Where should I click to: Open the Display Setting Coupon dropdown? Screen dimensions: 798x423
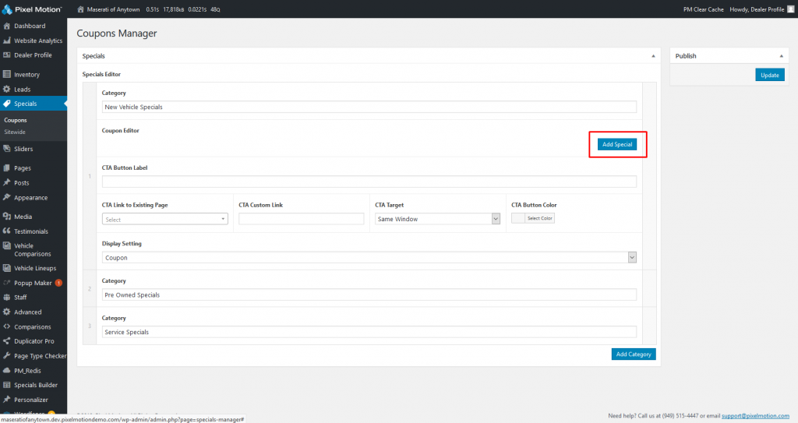pos(369,258)
